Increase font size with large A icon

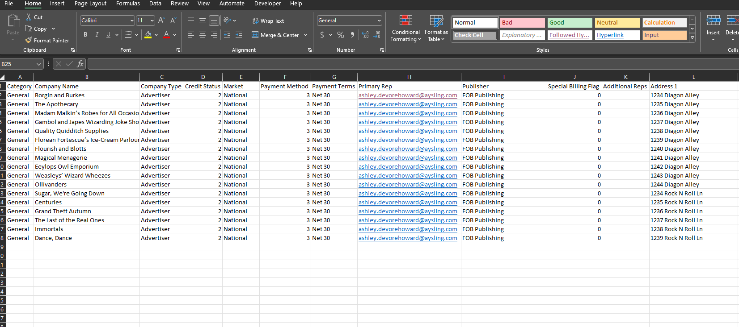tap(161, 21)
